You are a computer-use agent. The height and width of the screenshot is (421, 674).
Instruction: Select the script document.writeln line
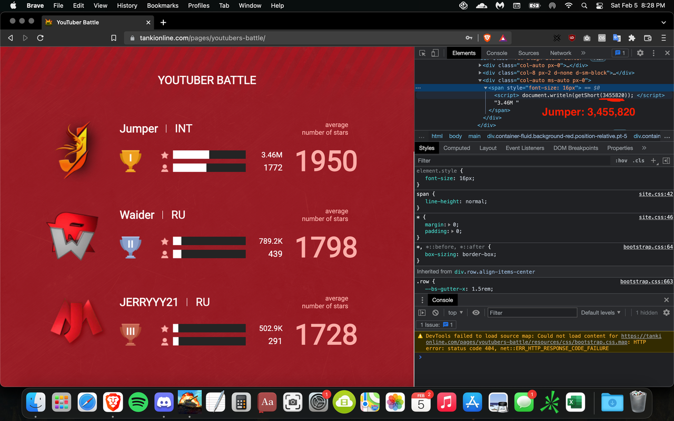click(579, 95)
